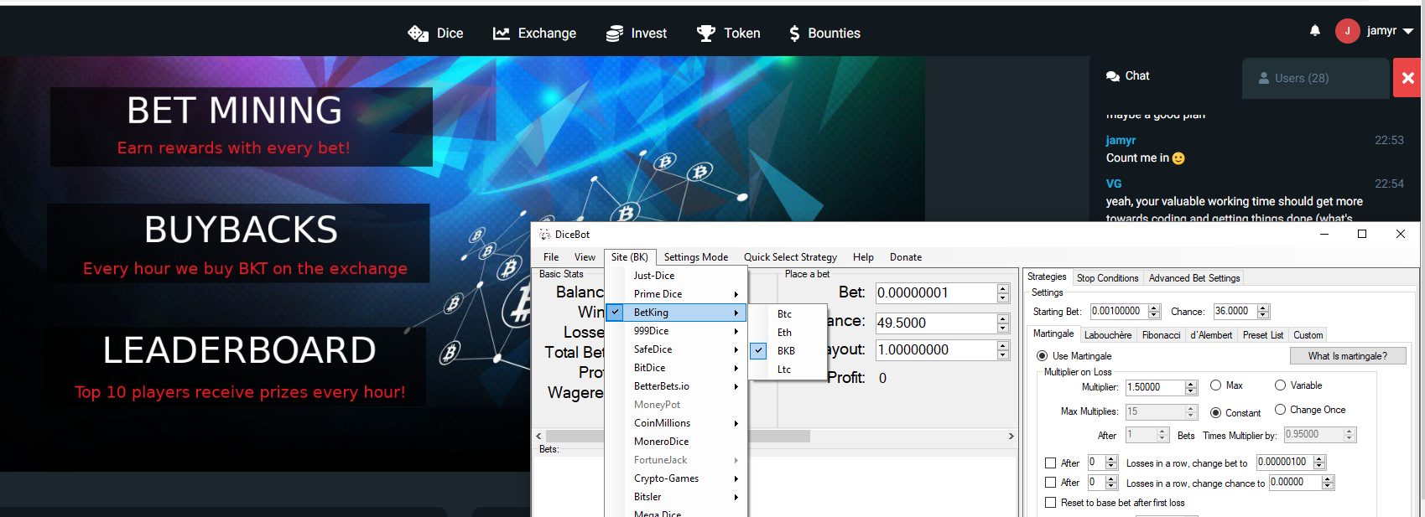Image resolution: width=1425 pixels, height=517 pixels.
Task: Select Use Martingale radio button
Action: (x=1042, y=356)
